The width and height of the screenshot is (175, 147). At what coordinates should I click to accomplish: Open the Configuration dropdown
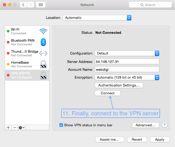[127, 53]
